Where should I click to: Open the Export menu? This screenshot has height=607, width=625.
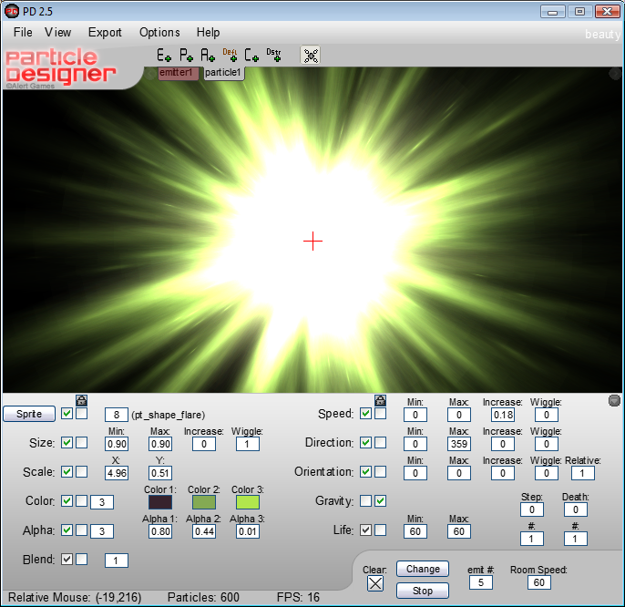pyautogui.click(x=105, y=32)
